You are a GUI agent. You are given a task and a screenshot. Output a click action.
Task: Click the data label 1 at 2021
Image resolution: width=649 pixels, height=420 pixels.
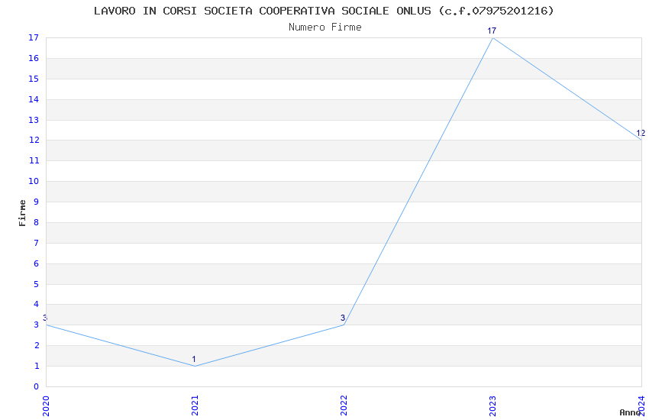pos(194,359)
